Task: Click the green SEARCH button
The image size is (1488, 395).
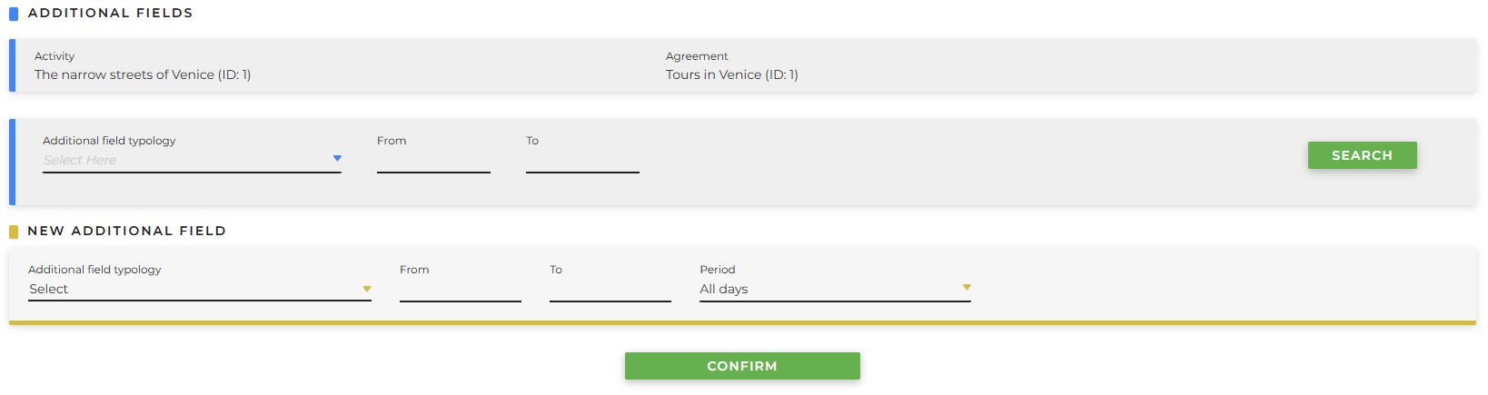Action: [x=1362, y=155]
